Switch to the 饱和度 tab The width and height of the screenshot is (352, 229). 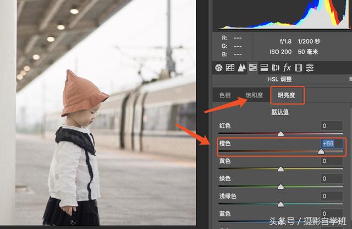tap(254, 95)
